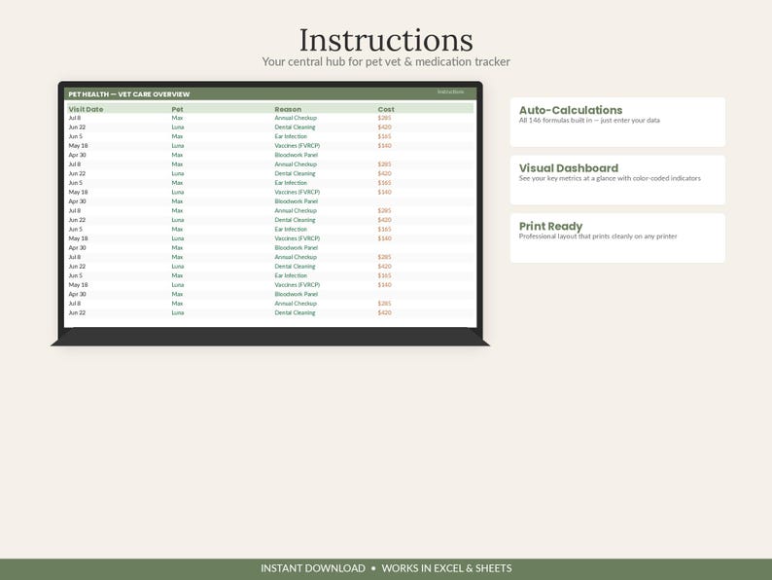Screen dimensions: 772x580
Task: Select the first Annual Checkup reason cell
Action: [296, 118]
